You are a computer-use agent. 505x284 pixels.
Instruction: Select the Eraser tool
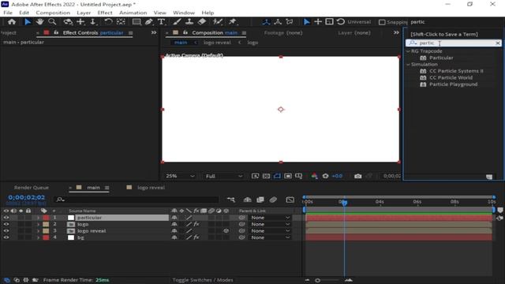pyautogui.click(x=202, y=22)
